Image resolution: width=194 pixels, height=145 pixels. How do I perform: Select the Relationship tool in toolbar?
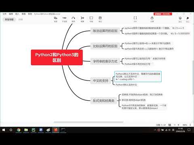73,18
